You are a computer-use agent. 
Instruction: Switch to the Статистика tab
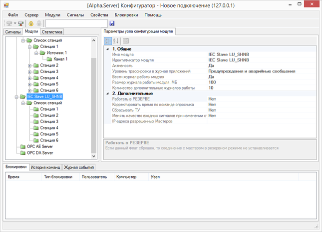click(x=52, y=32)
